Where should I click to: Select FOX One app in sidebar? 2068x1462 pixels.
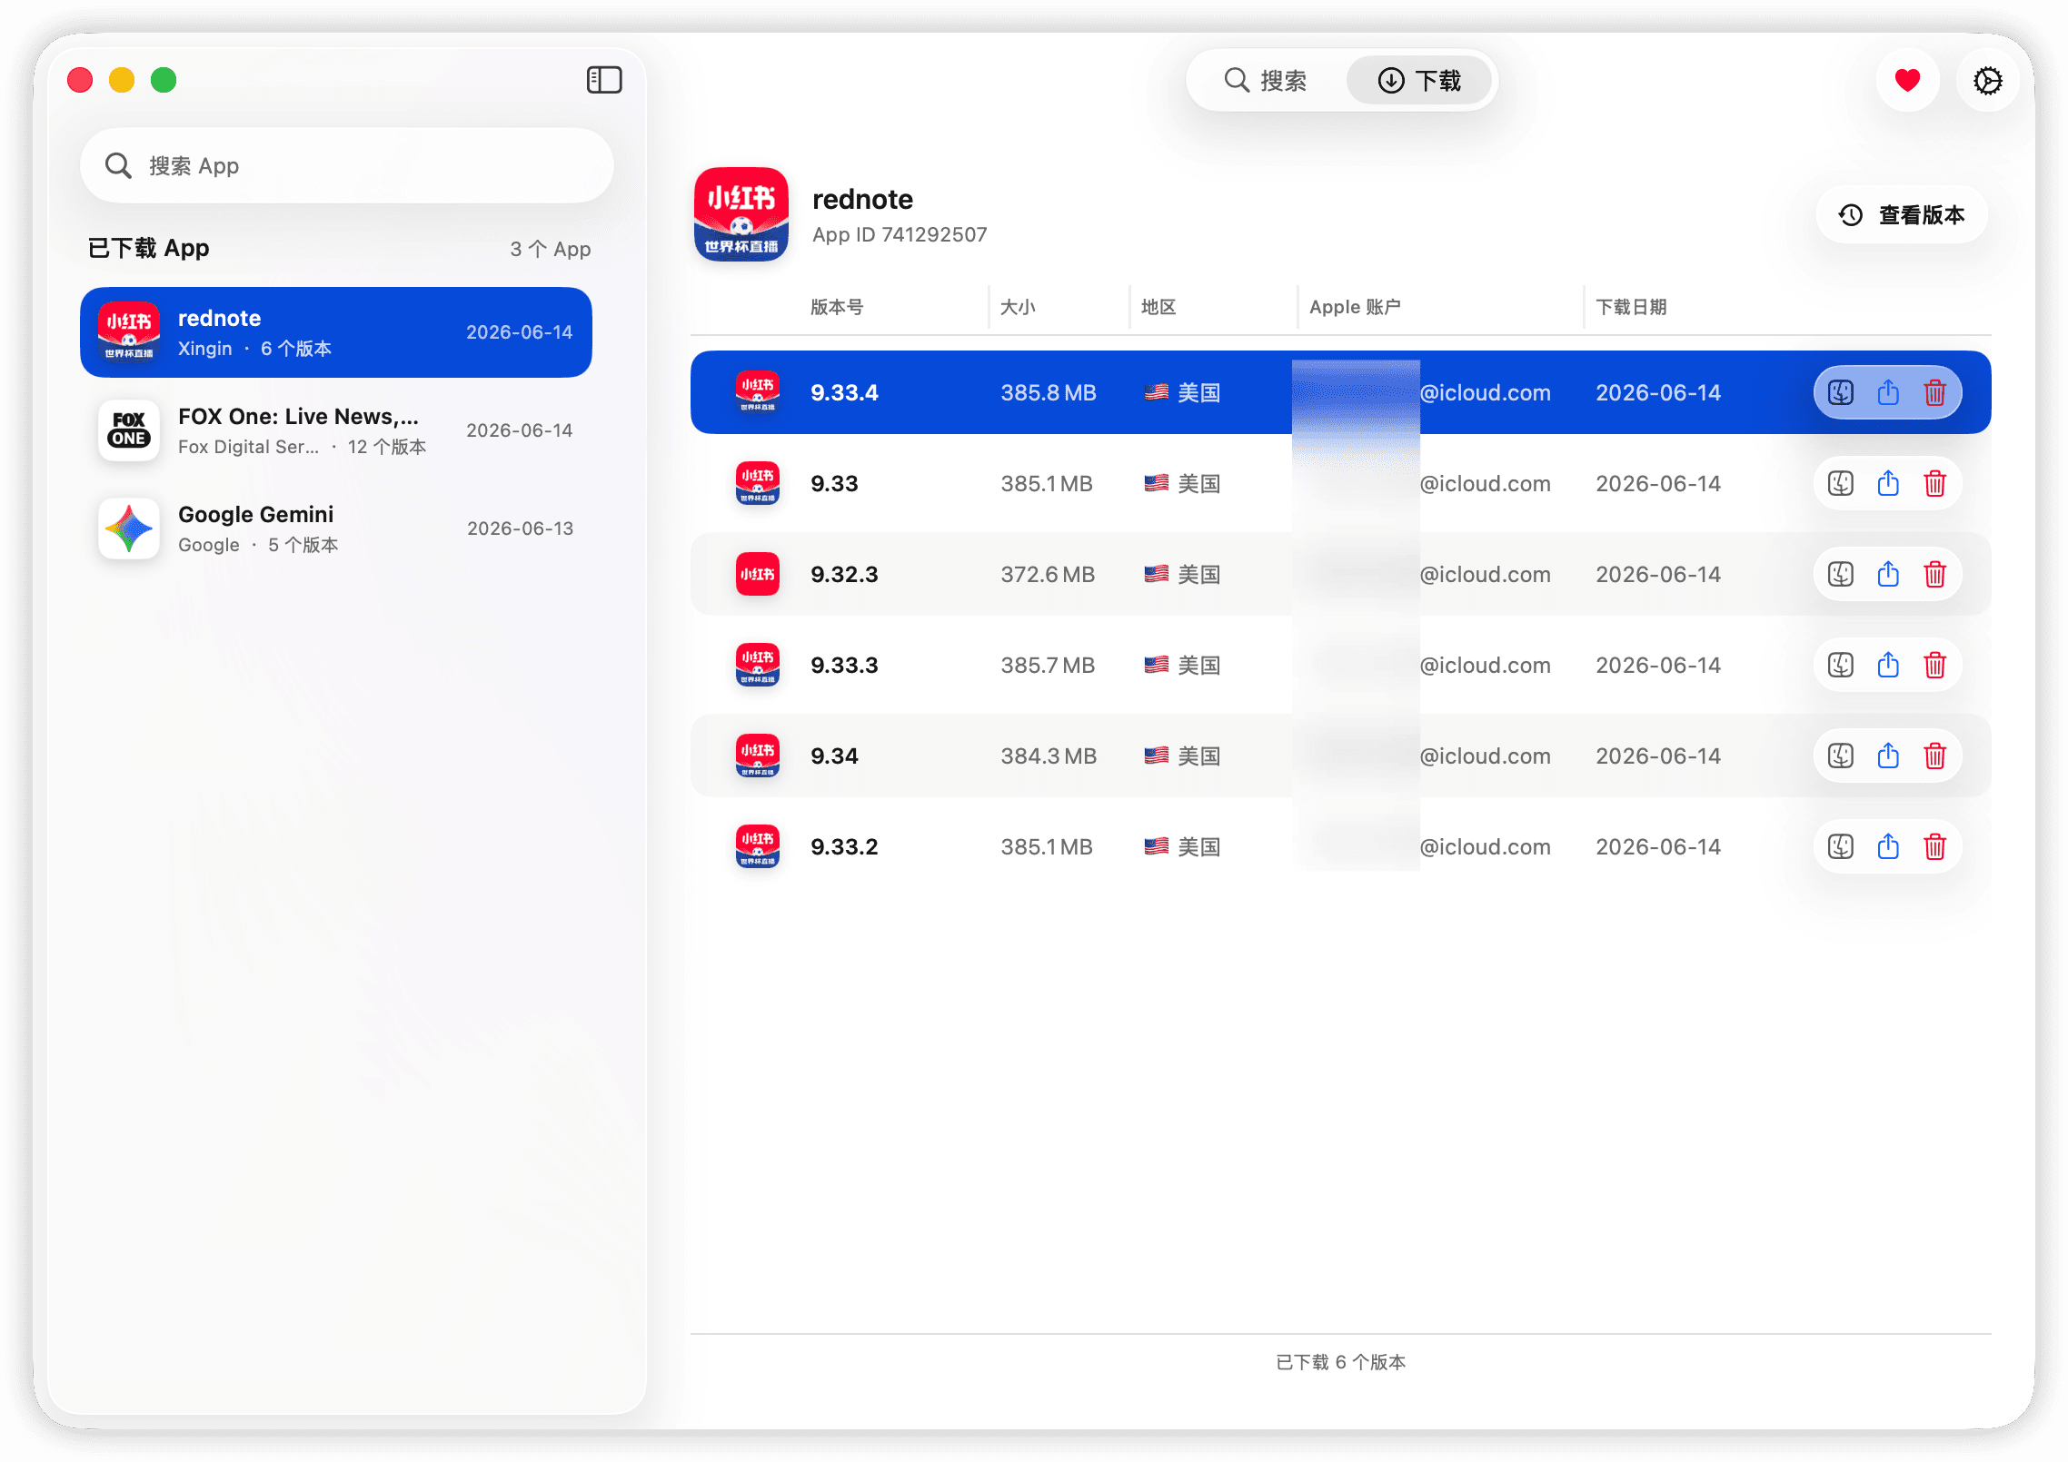pyautogui.click(x=335, y=430)
